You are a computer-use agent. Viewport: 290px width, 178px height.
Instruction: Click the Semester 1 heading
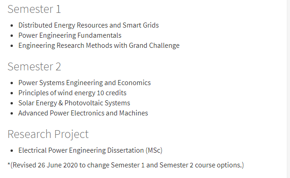tap(34, 9)
